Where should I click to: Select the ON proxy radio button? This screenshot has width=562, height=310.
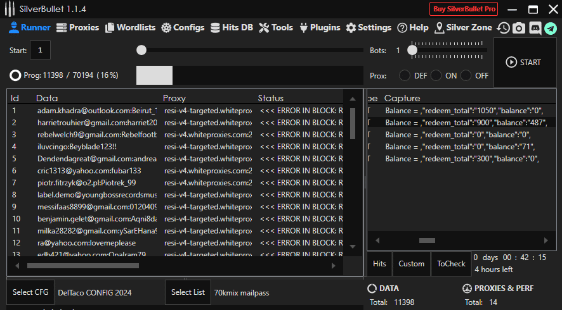click(x=436, y=75)
